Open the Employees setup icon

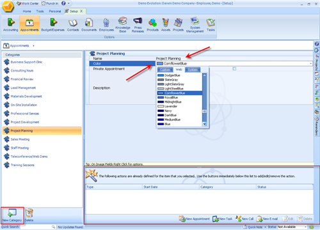[x=106, y=25]
